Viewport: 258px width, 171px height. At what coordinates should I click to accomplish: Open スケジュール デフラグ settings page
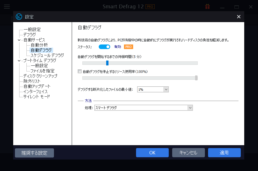(47, 55)
